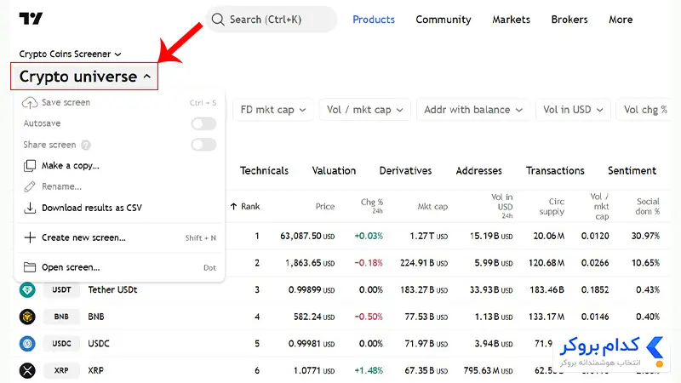
Task: Switch to the Sentiment tab
Action: 632,171
